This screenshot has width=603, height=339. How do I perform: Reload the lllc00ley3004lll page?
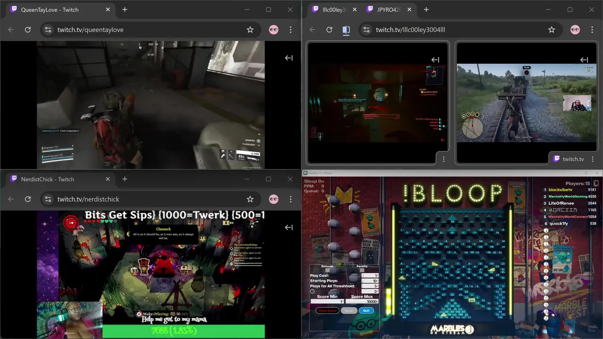coord(329,30)
